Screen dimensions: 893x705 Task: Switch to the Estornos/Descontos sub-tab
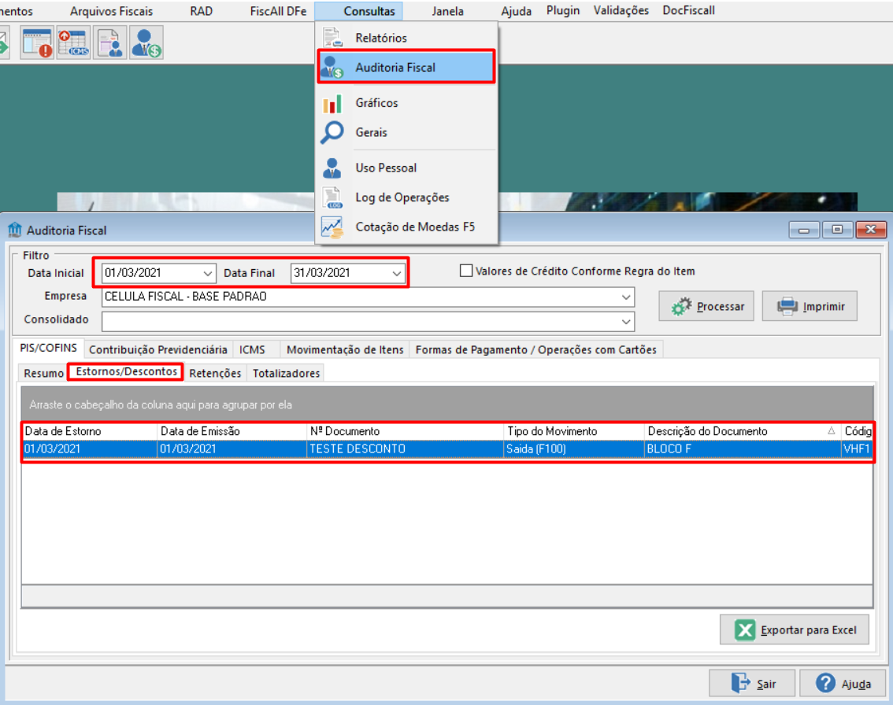pos(127,371)
